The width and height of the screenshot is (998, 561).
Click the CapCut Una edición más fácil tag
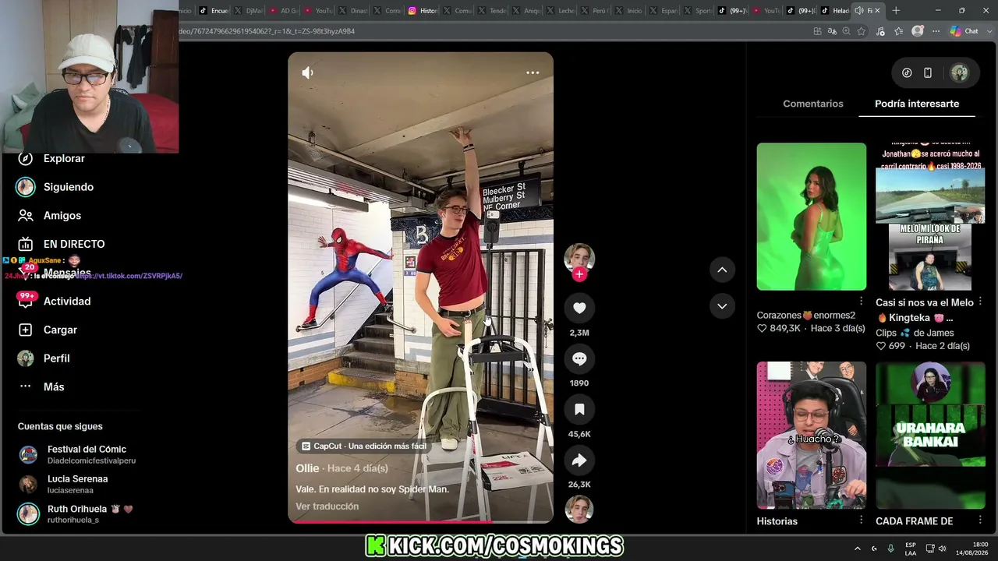click(x=363, y=446)
